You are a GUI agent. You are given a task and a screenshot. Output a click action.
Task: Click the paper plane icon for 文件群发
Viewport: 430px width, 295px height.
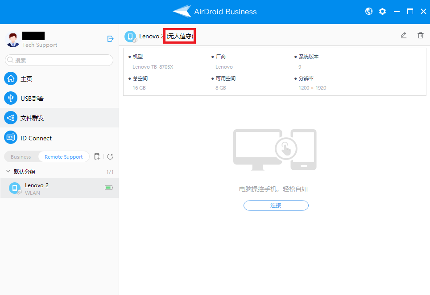click(11, 118)
